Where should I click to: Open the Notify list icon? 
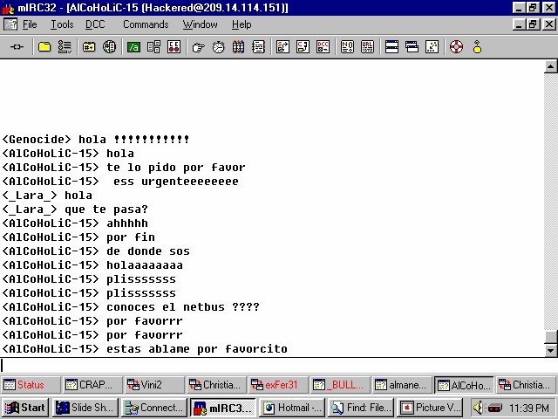pos(347,47)
